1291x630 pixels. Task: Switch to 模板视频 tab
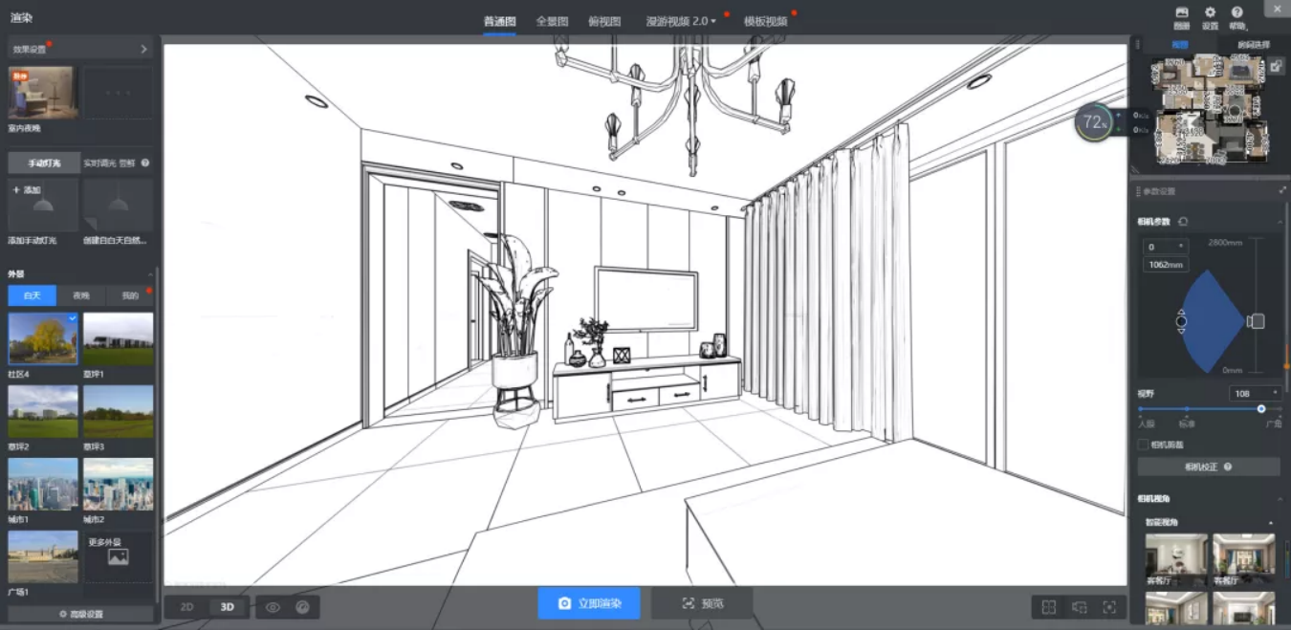[x=766, y=21]
